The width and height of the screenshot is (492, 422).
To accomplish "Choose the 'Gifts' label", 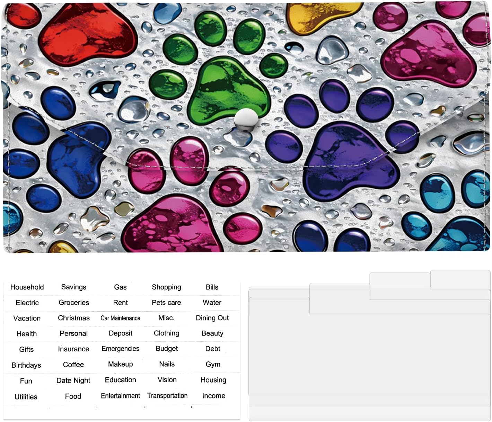I will (26, 349).
